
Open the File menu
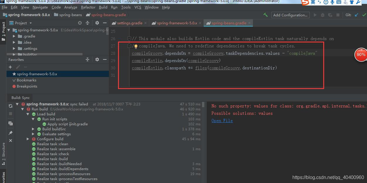(x=4, y=7)
